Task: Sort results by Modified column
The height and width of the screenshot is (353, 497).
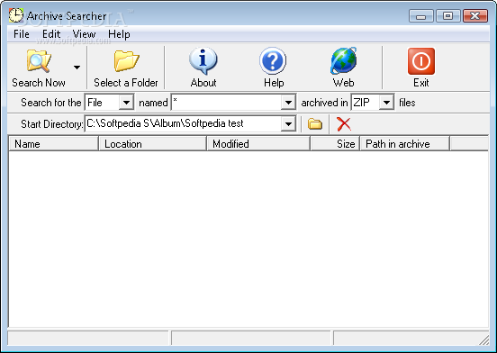Action: tap(258, 144)
